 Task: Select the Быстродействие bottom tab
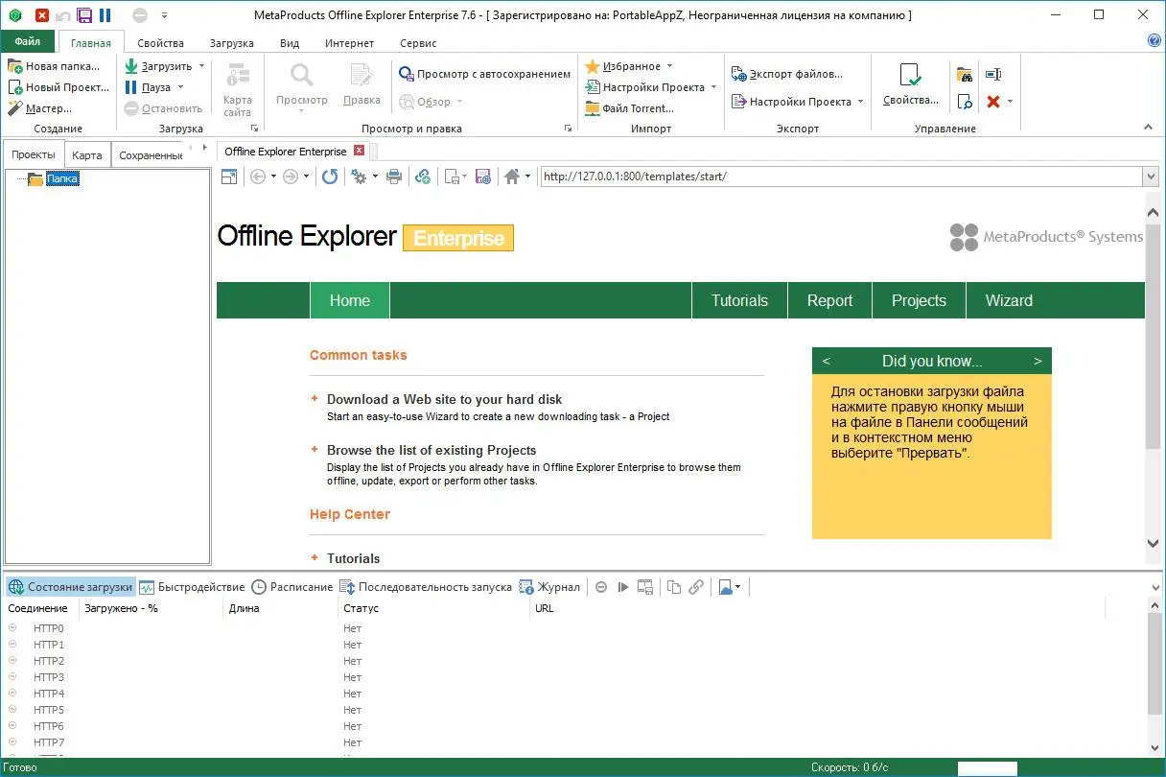(192, 587)
